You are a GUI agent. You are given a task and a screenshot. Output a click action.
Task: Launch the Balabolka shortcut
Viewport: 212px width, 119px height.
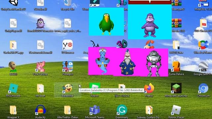click(x=68, y=88)
